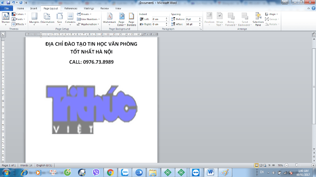
Task: Click Words: 14 in status bar
Action: (x=26, y=165)
